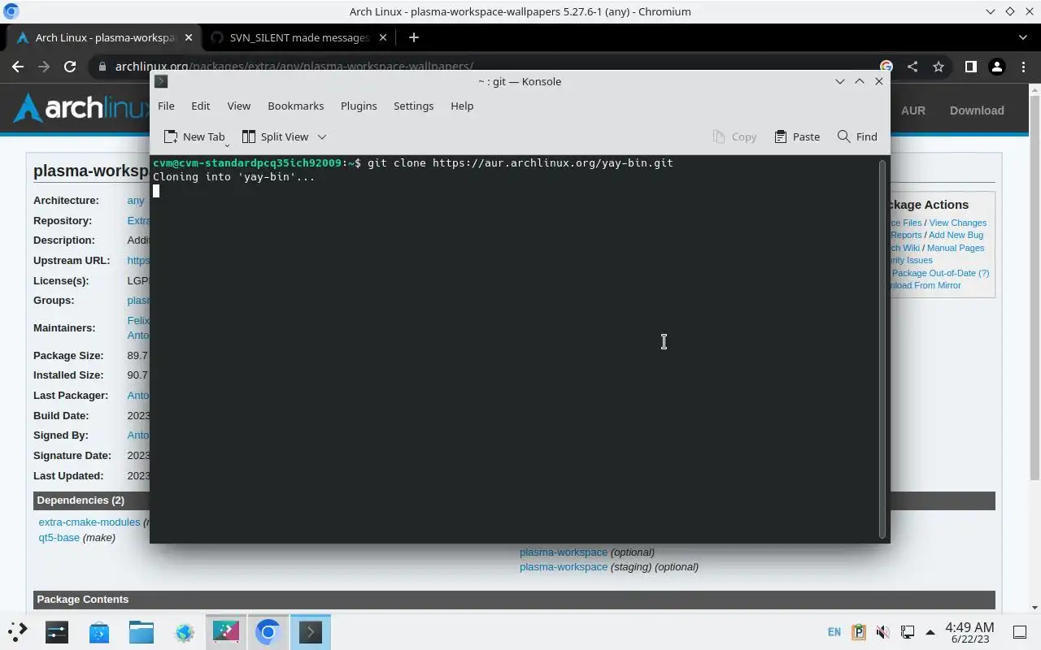The height and width of the screenshot is (650, 1041).
Task: Click the 'any' architecture link
Action: (x=136, y=200)
